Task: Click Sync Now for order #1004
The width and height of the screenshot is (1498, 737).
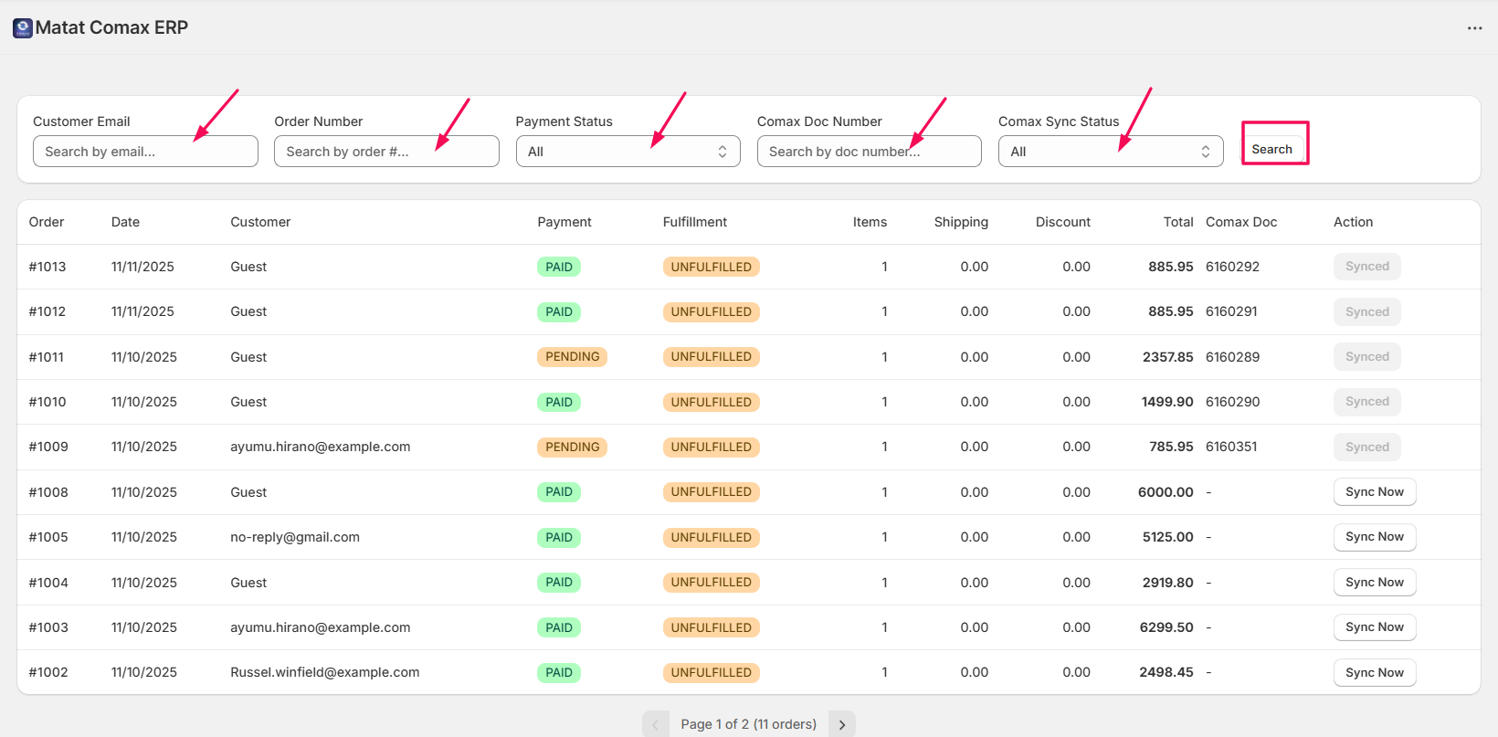Action: tap(1374, 583)
